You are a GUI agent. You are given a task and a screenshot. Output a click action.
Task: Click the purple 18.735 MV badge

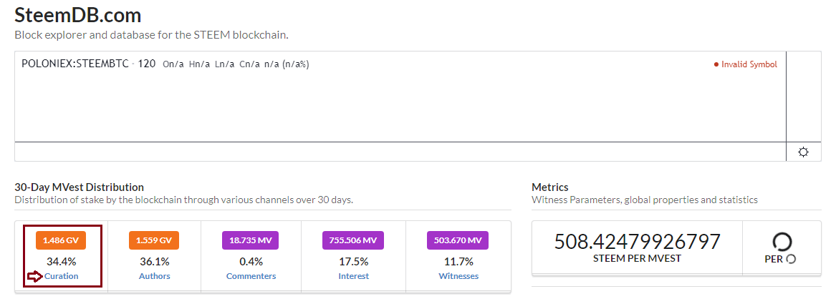[251, 240]
